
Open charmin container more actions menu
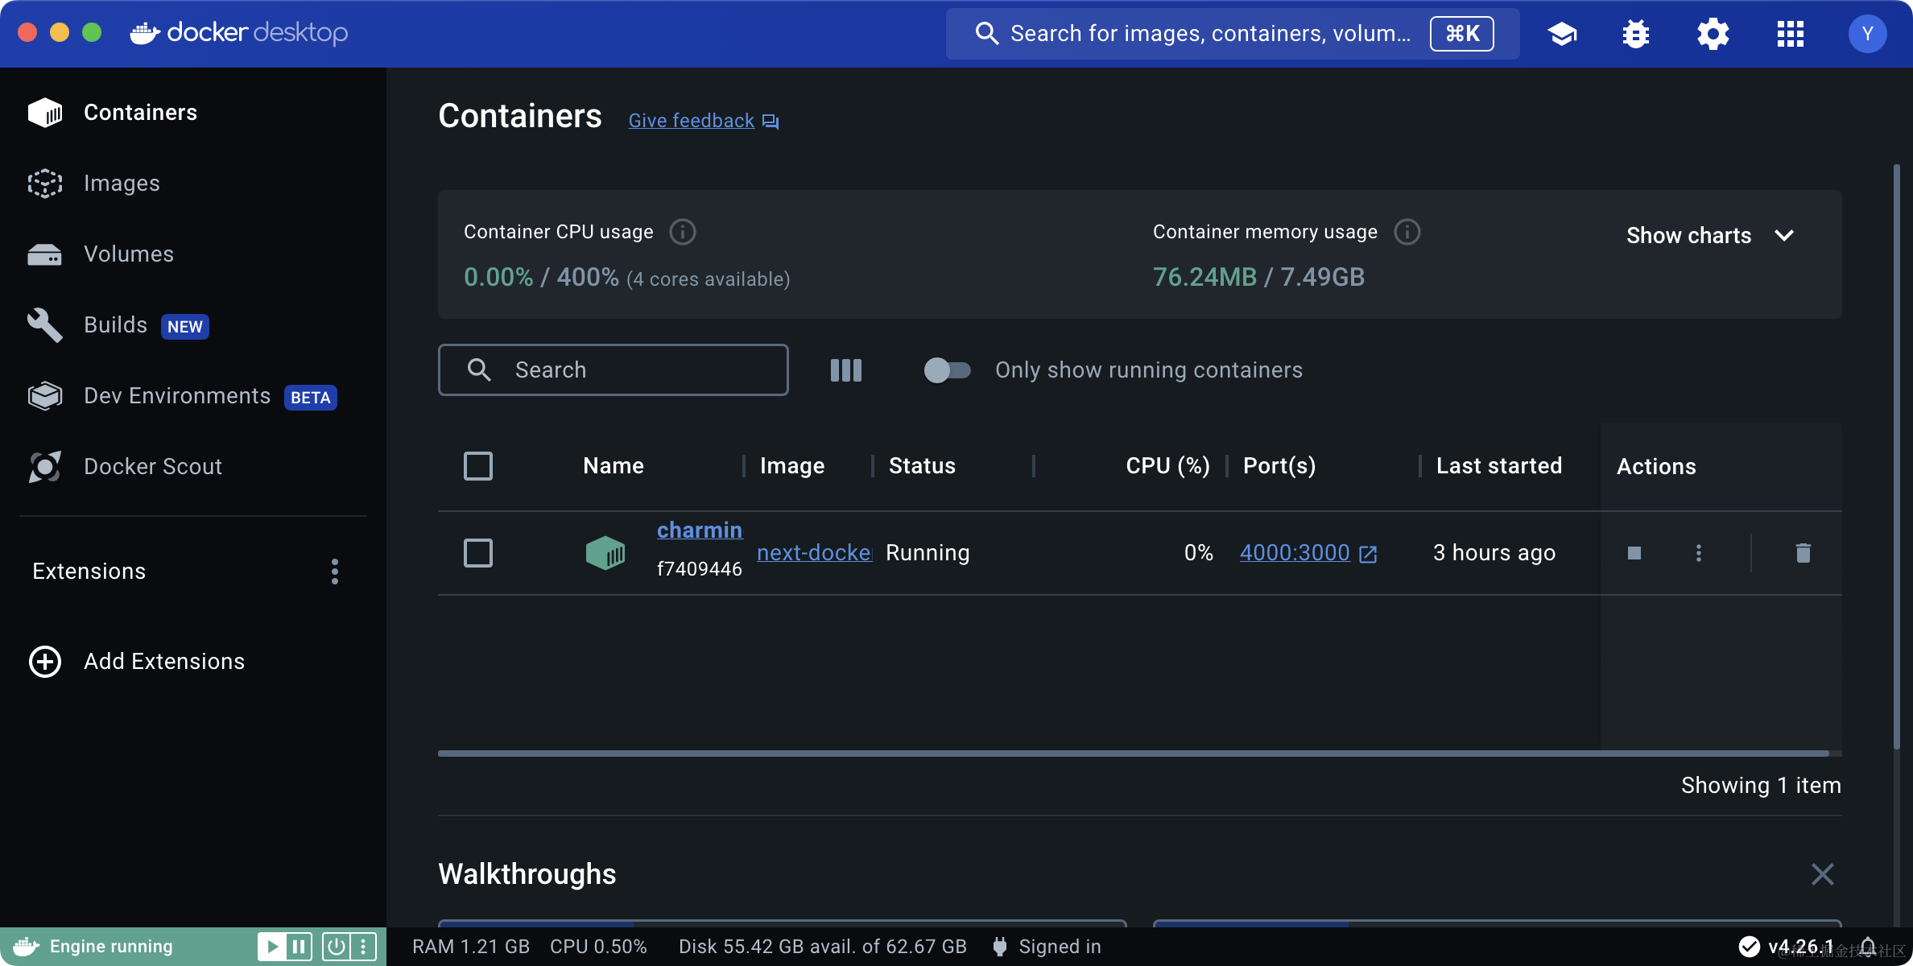(1698, 553)
